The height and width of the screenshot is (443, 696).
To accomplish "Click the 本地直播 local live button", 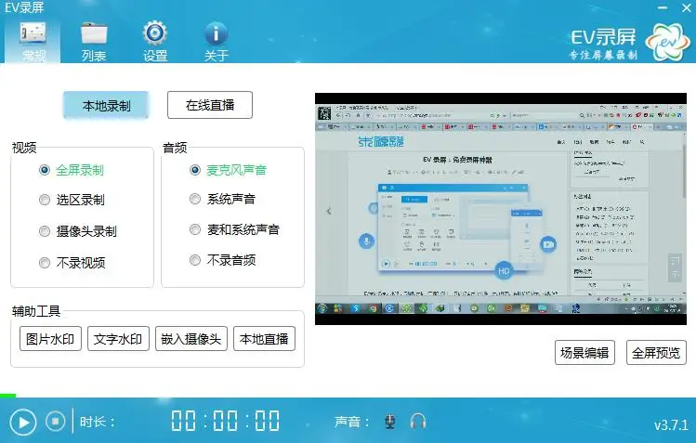I will click(264, 339).
